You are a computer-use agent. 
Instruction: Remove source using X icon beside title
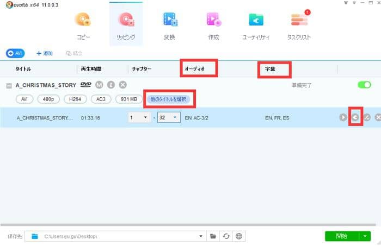click(123, 85)
